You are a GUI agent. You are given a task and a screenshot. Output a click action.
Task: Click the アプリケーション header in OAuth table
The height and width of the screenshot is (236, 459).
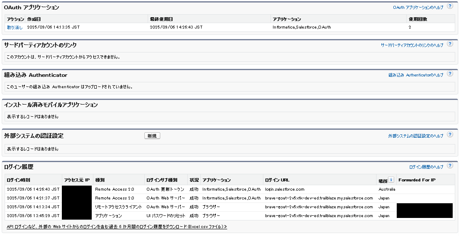[287, 19]
